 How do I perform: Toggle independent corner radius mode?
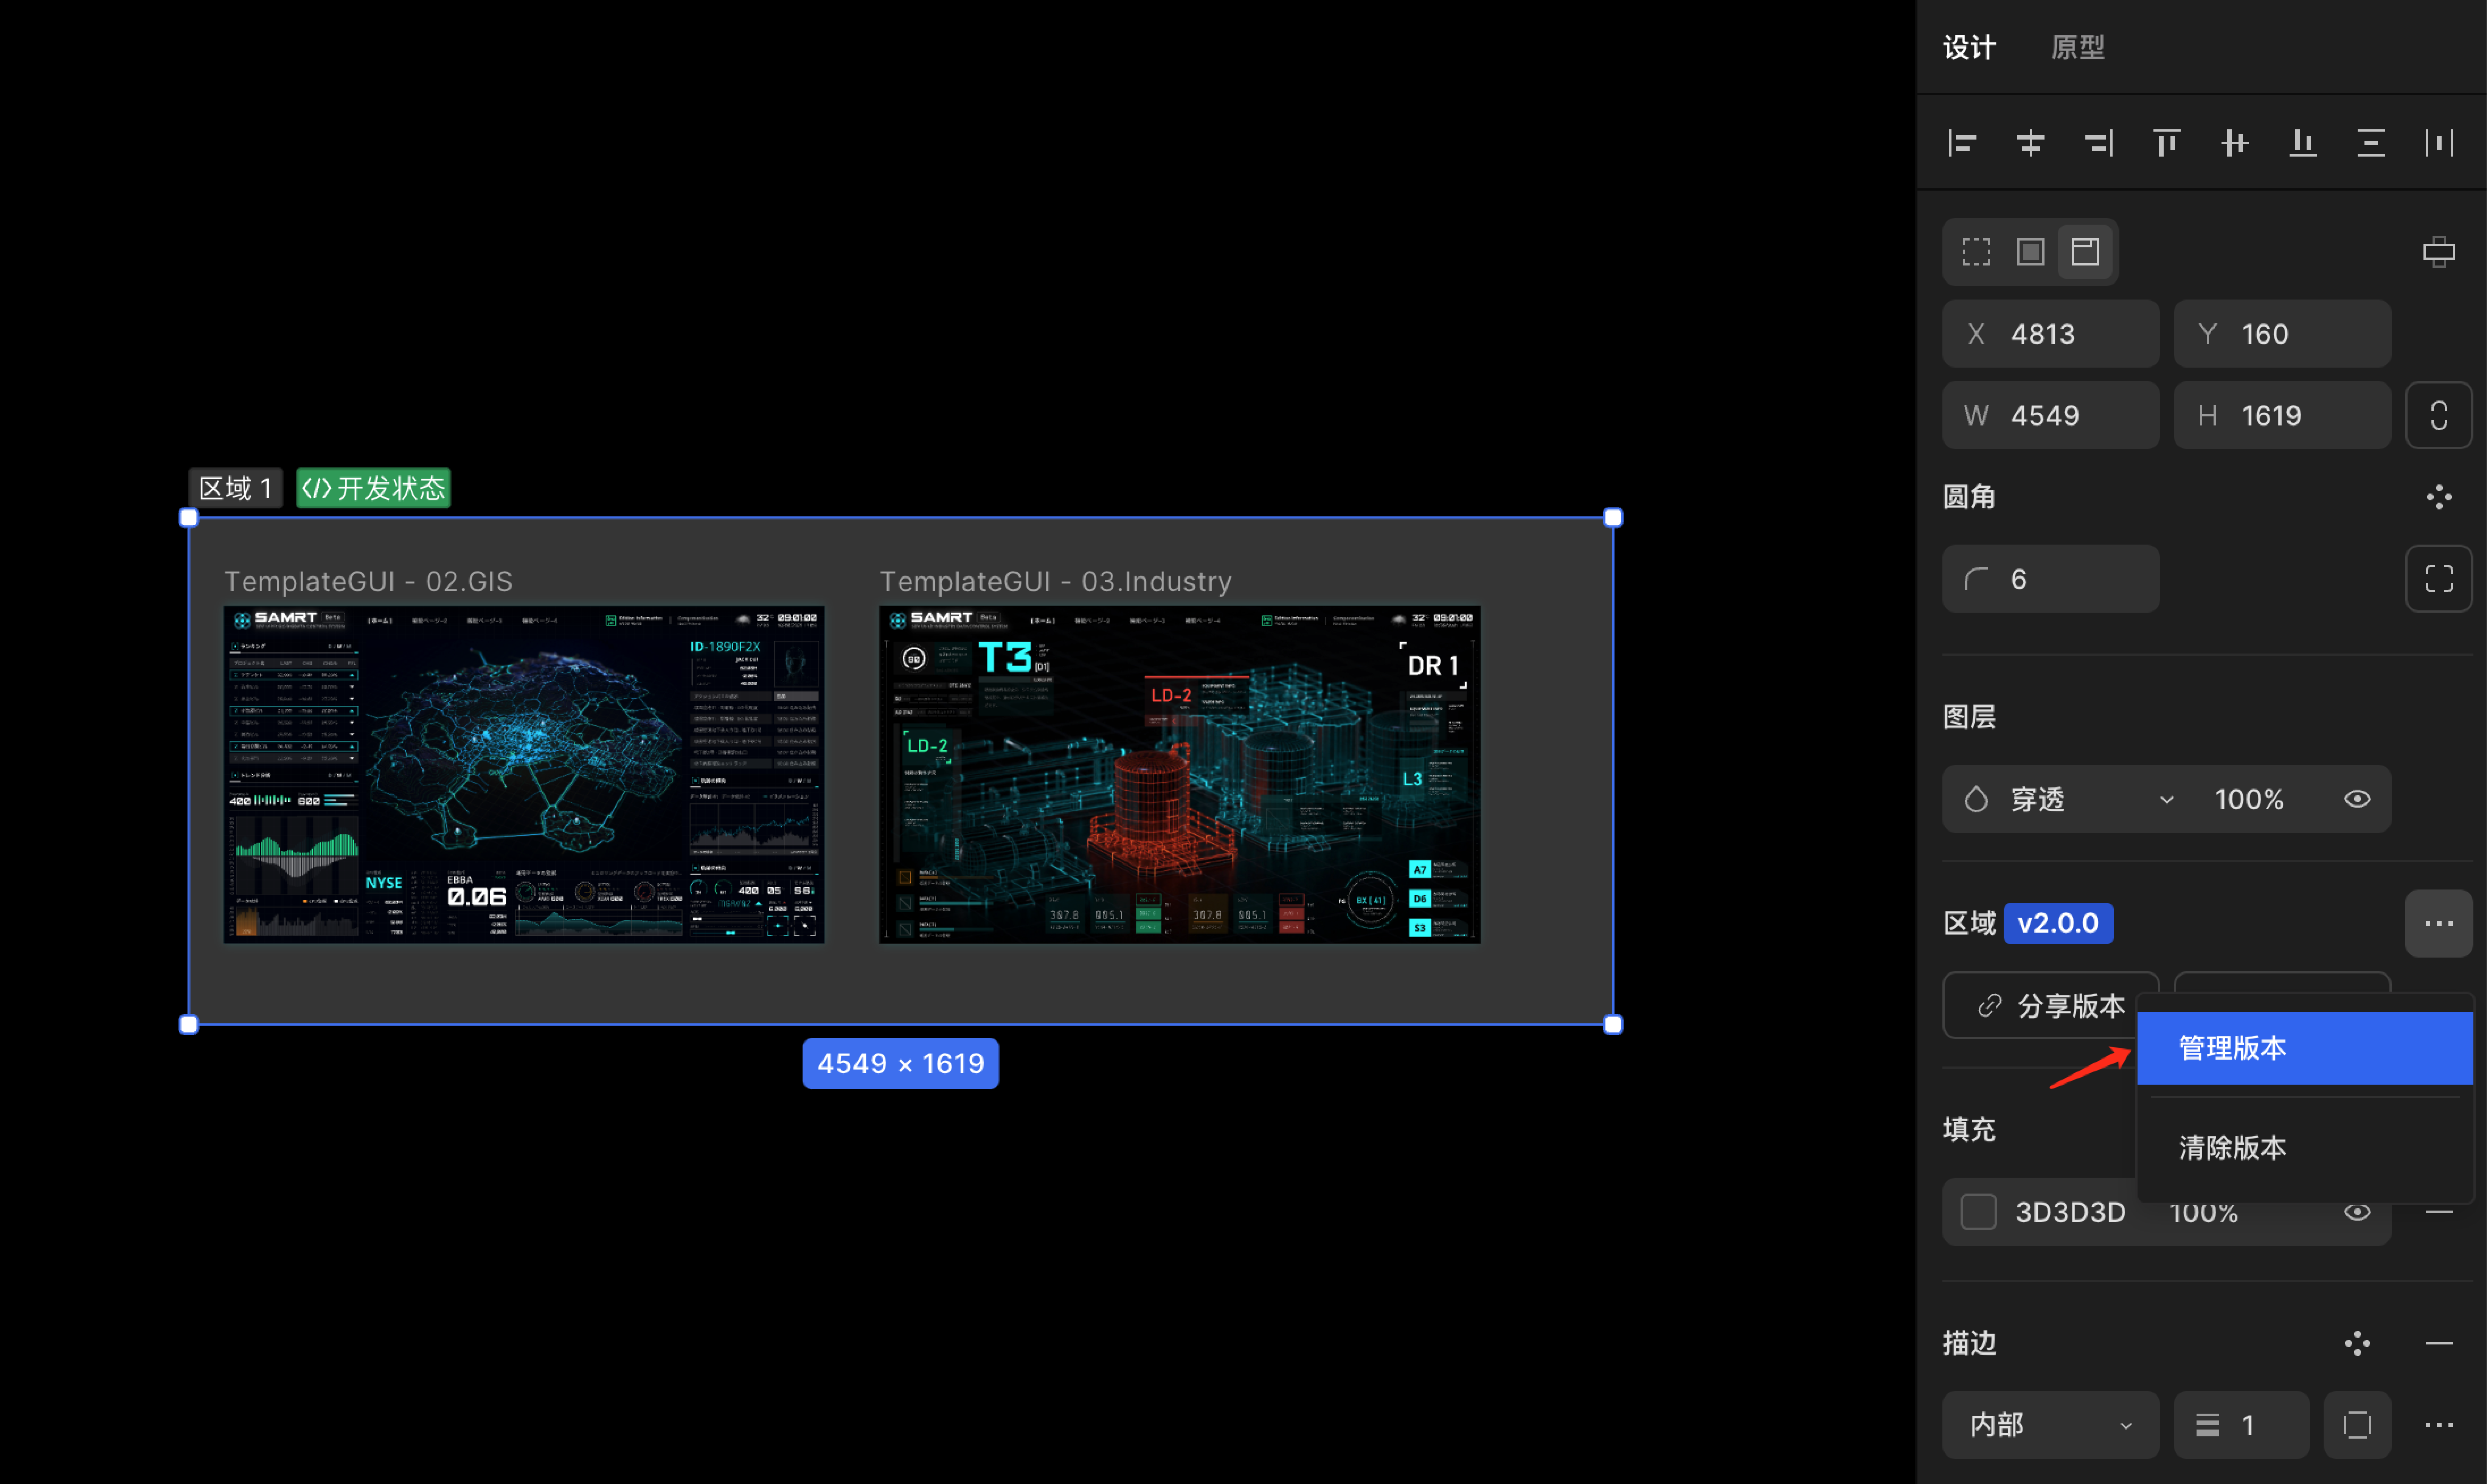click(2439, 579)
